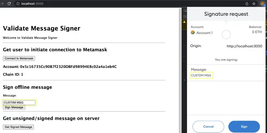Click the site info icon beside localhost

click(18, 4)
